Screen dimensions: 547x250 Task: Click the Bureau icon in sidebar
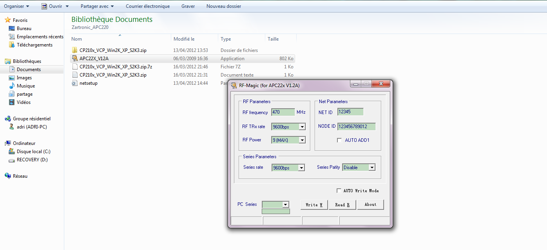(12, 28)
